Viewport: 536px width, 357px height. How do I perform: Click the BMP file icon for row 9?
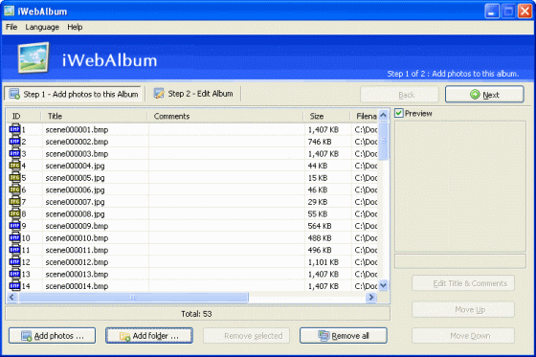pos(14,226)
